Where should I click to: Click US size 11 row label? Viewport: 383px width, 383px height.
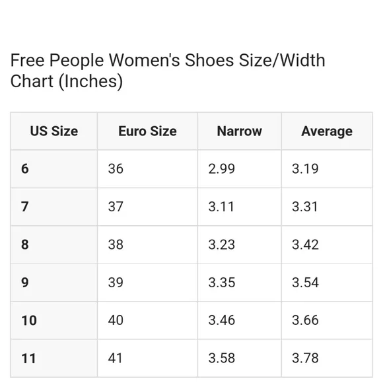tap(54, 358)
